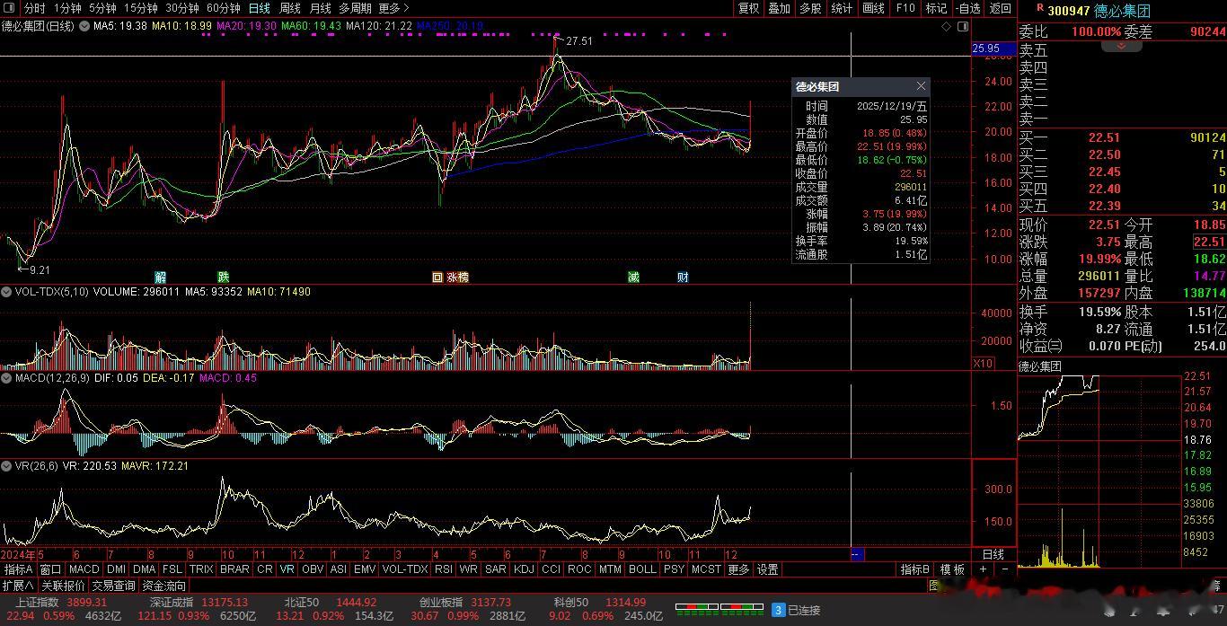Click the diamond icon above the price axis
Viewport: 1227px width, 626px height.
946,27
